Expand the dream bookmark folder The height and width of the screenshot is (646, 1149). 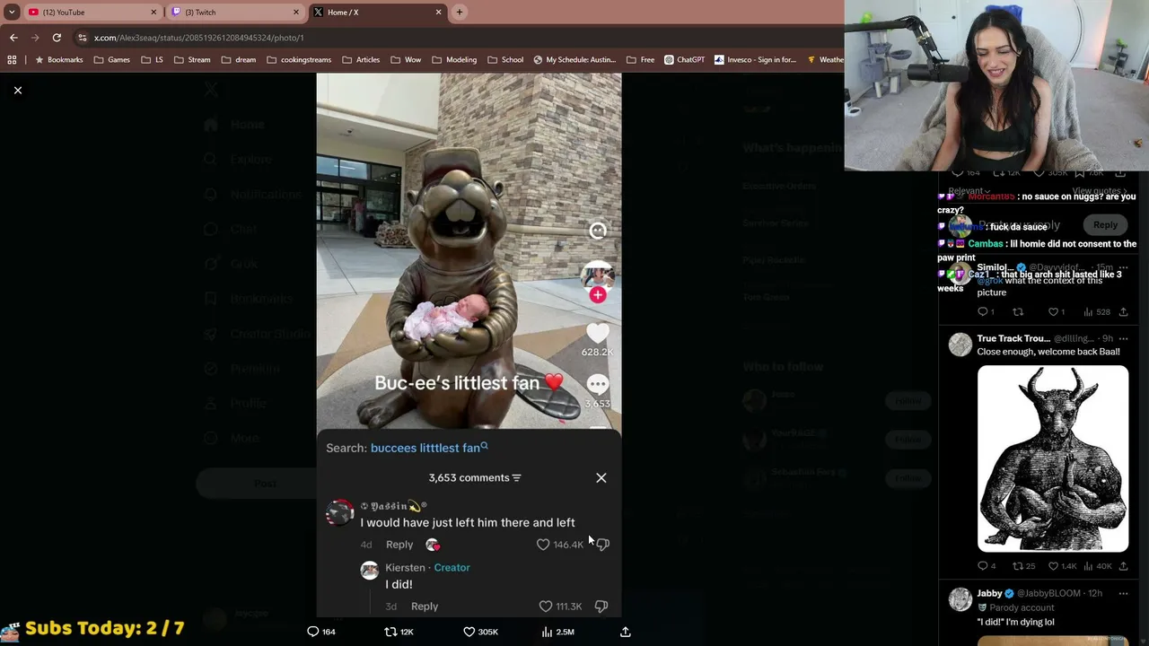pos(238,60)
